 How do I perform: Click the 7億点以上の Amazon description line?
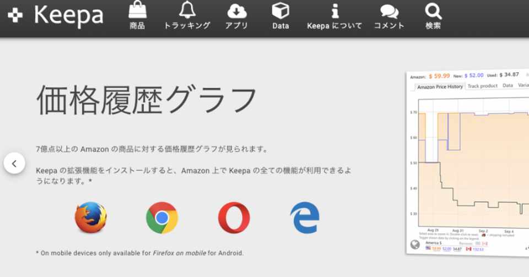click(152, 149)
